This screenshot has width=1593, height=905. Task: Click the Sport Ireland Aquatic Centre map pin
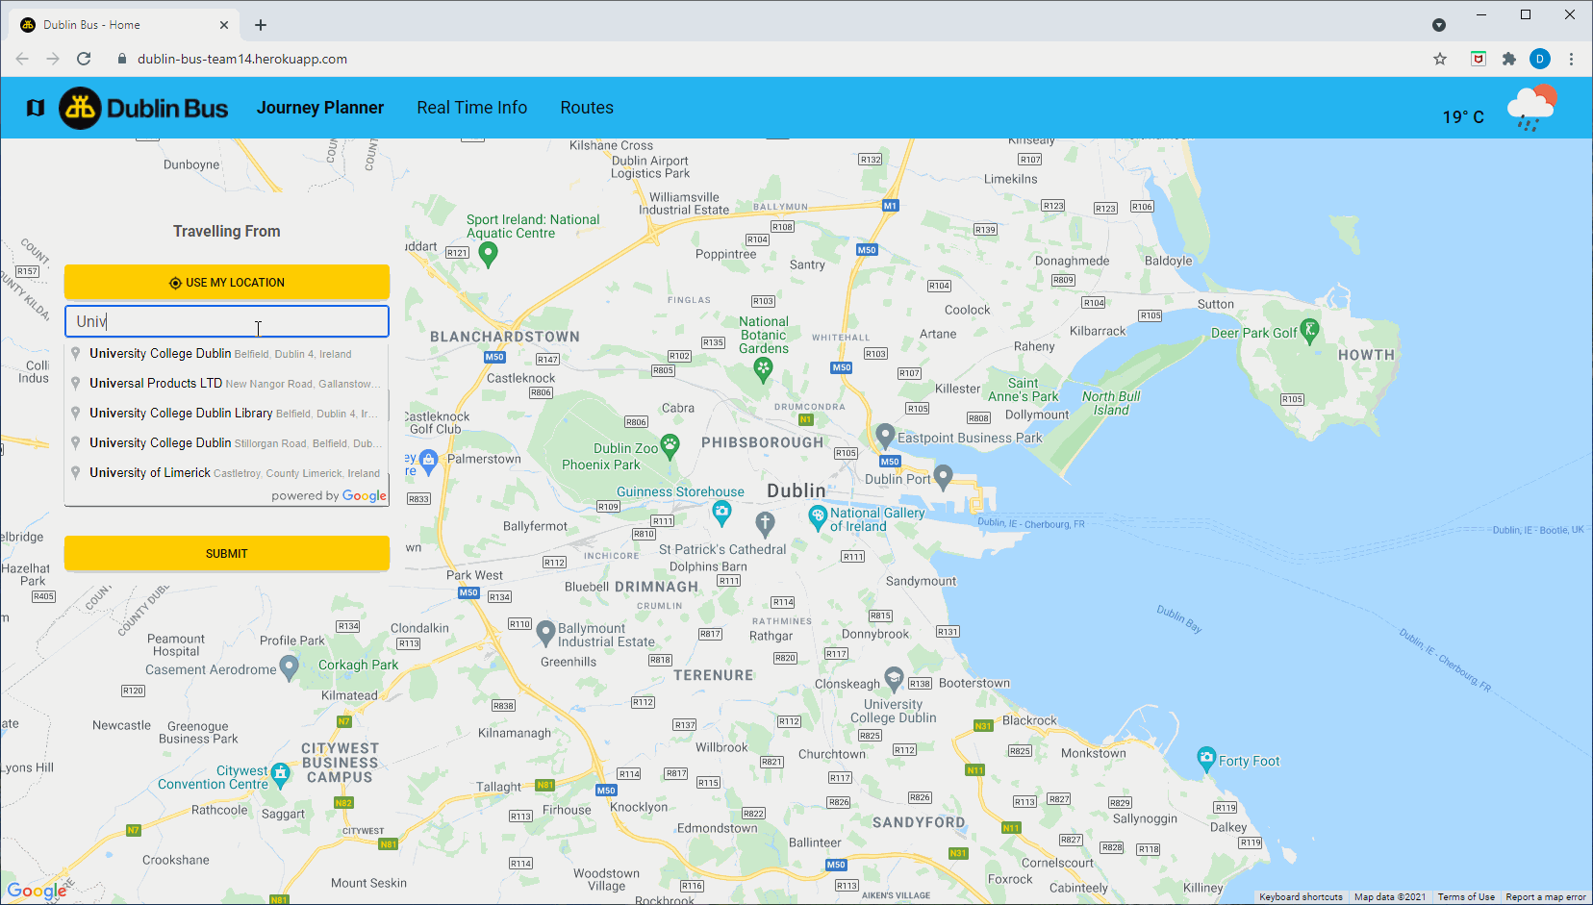click(x=488, y=254)
